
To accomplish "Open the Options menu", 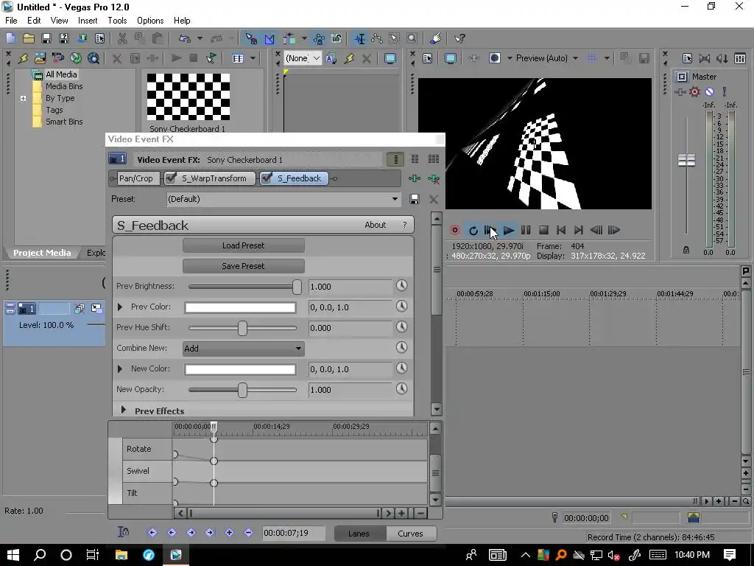I will 150,20.
